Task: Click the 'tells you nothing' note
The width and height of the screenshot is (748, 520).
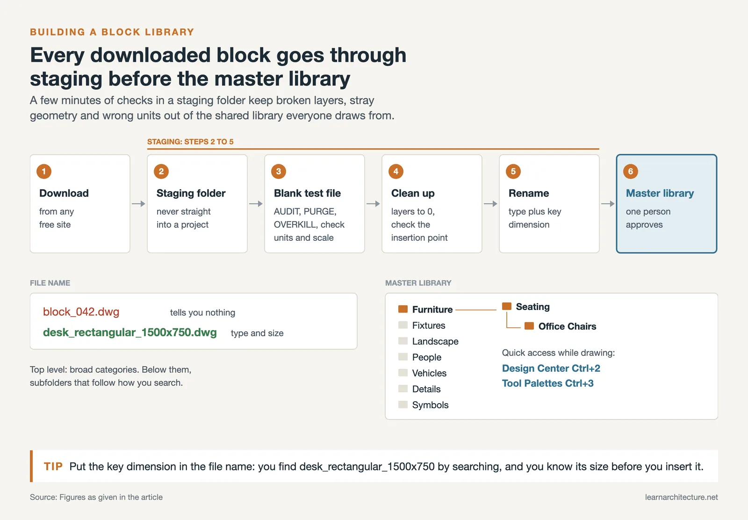Action: point(202,312)
